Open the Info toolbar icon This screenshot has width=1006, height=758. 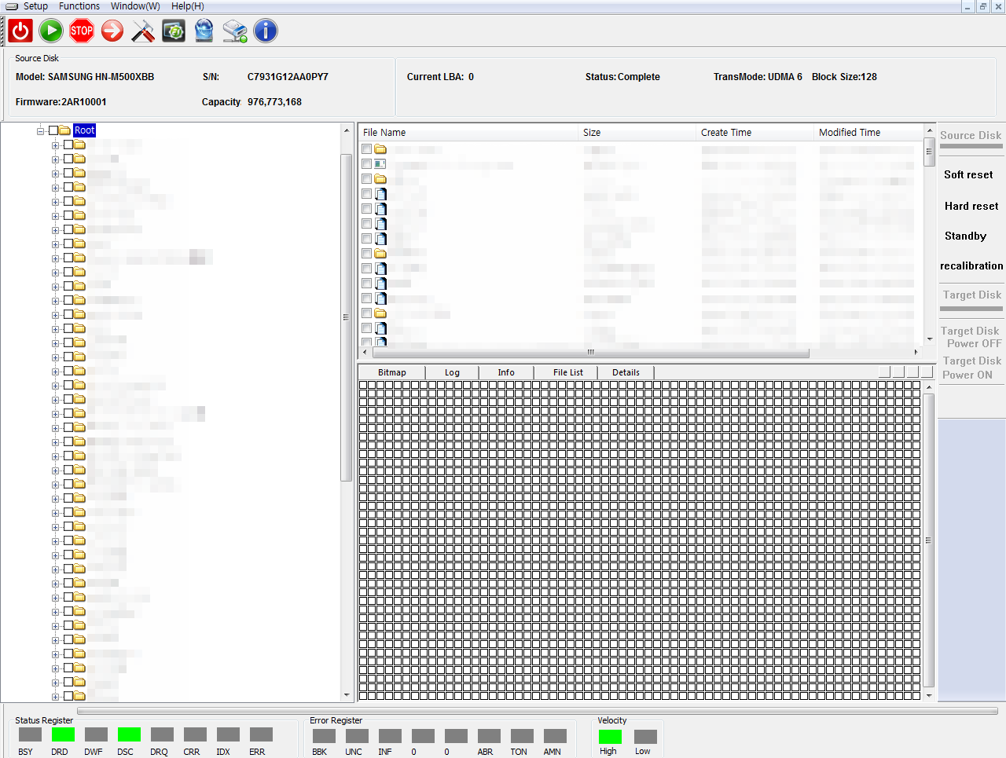coord(265,31)
